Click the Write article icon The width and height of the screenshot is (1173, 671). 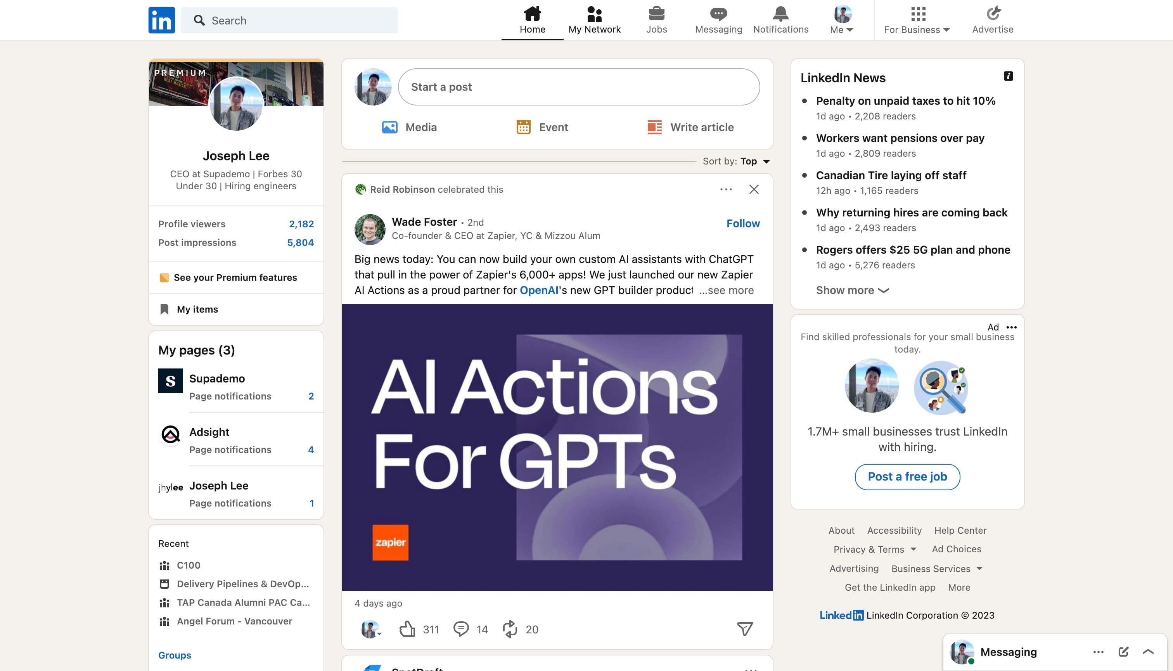pyautogui.click(x=654, y=127)
